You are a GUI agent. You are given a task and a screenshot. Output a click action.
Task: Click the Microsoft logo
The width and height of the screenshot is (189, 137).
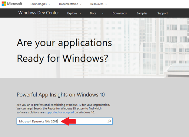click(x=12, y=4)
